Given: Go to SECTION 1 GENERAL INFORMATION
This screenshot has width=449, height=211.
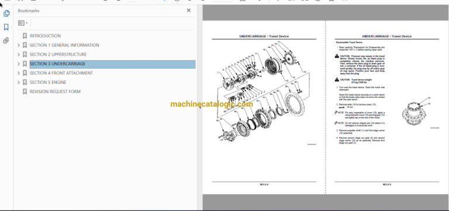Looking at the screenshot, I should 64,45.
